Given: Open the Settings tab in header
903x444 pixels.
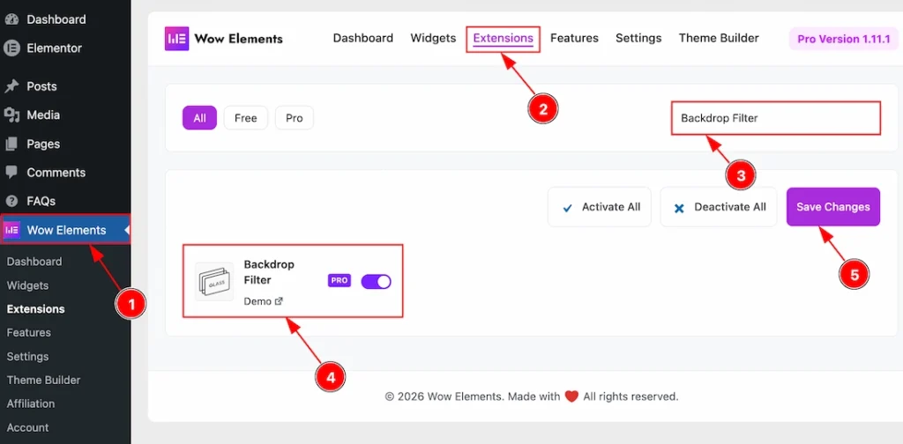Looking at the screenshot, I should click(x=638, y=38).
